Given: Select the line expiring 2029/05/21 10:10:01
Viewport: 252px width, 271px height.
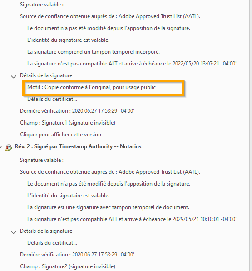Looking at the screenshot, I should 132,219.
